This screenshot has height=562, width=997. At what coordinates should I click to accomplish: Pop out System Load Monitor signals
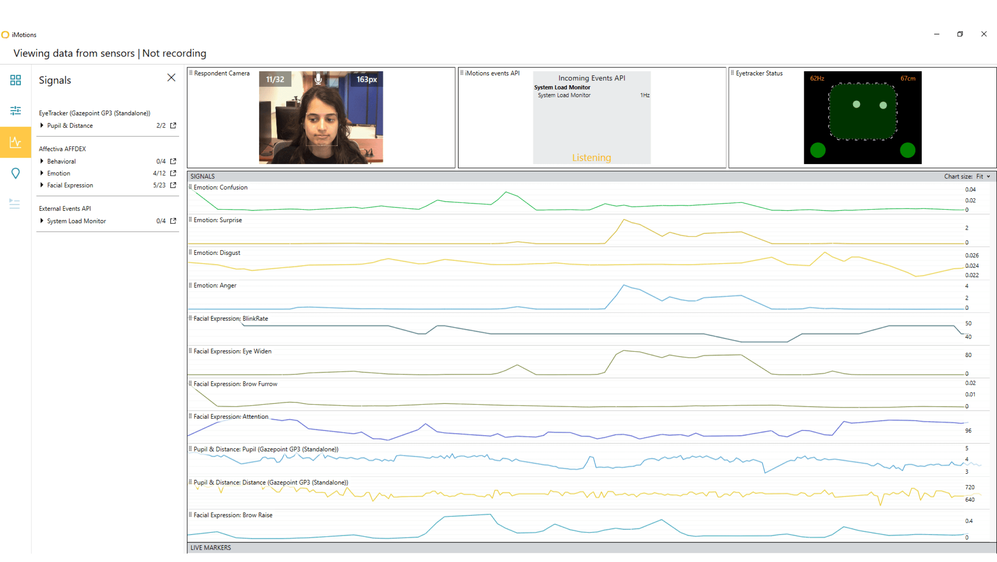click(x=173, y=221)
